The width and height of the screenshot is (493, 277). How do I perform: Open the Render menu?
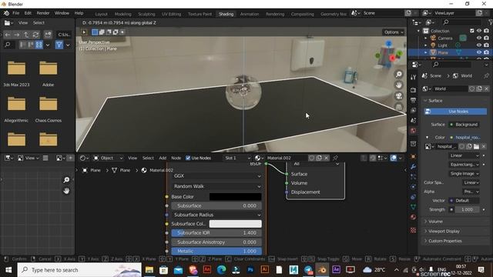click(x=43, y=13)
